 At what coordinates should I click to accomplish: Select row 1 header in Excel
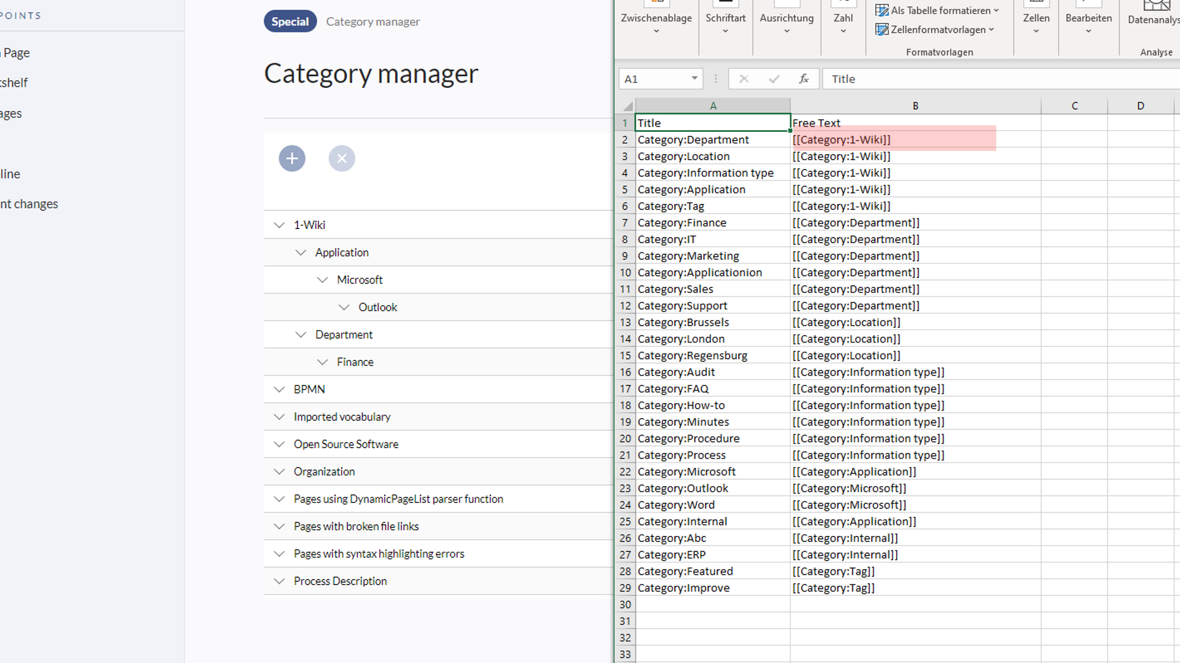pyautogui.click(x=625, y=123)
